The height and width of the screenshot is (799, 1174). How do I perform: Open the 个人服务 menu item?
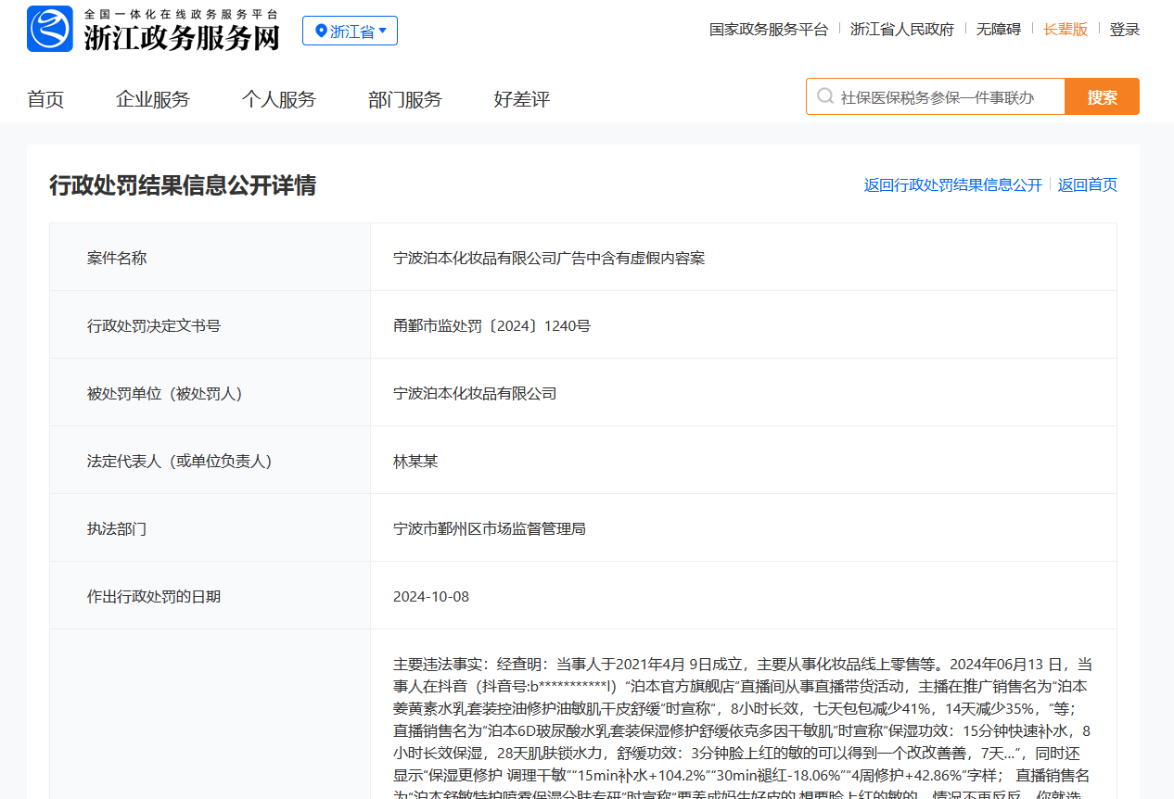click(279, 99)
